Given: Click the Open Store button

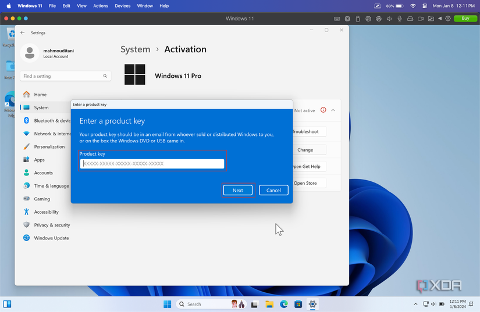Looking at the screenshot, I should [309, 183].
